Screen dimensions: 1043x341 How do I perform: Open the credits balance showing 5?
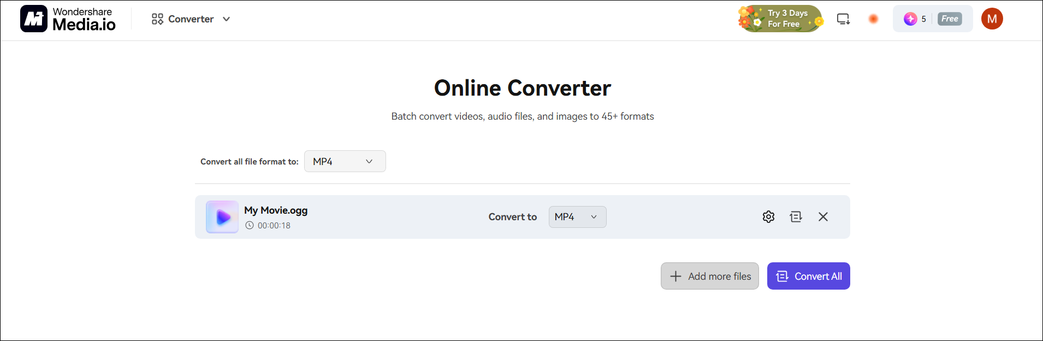(915, 19)
